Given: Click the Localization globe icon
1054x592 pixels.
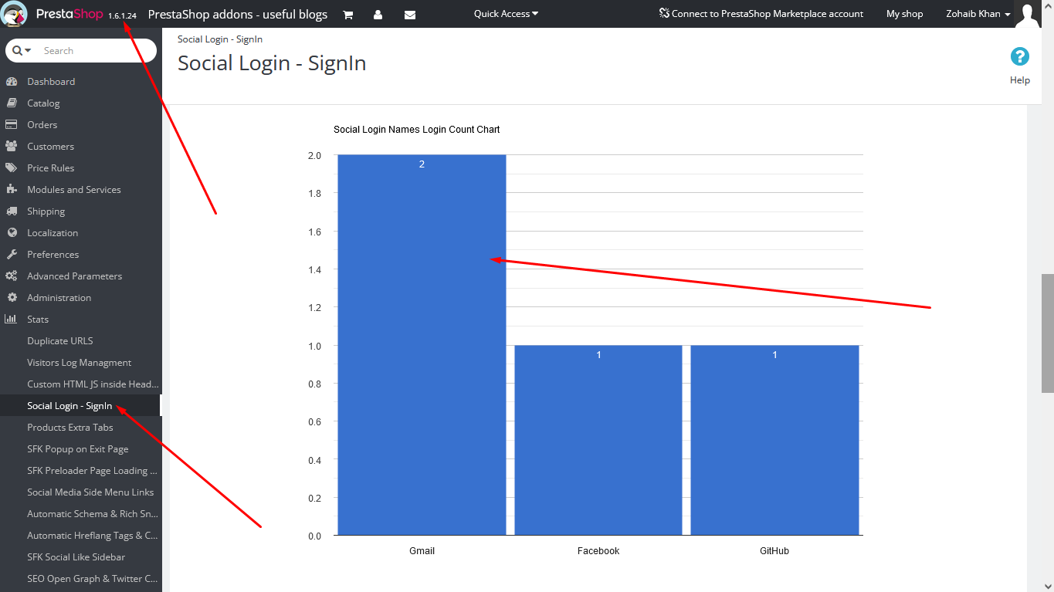Looking at the screenshot, I should click(x=12, y=233).
